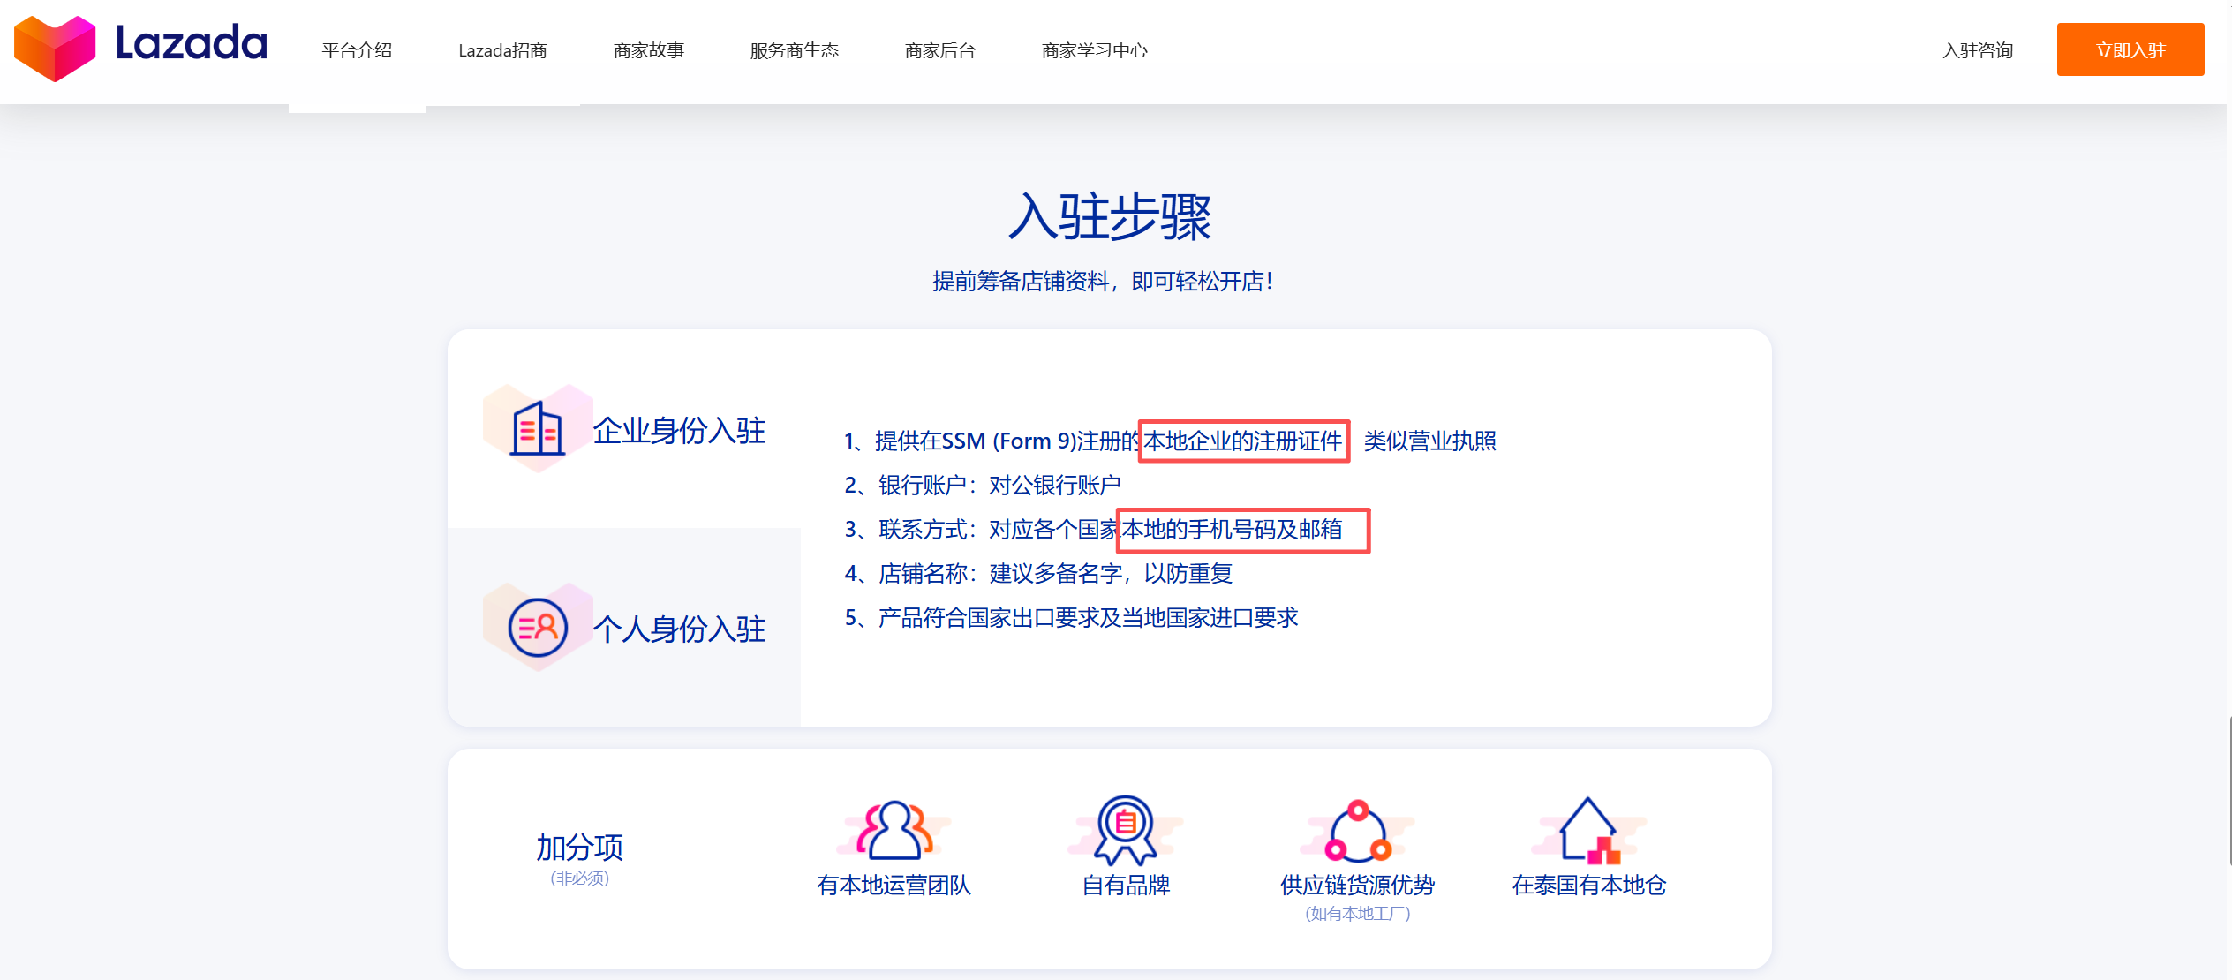The width and height of the screenshot is (2232, 980).
Task: Click step 3 联系方式 text
Action: [1093, 529]
